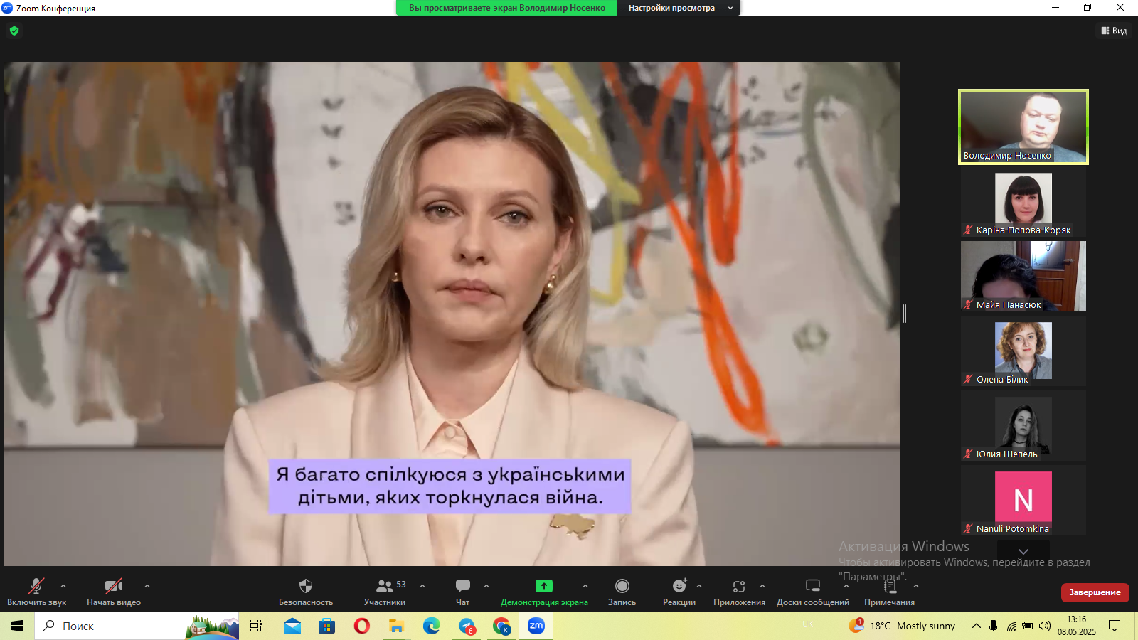Expand video options arrow beside Начать видео

pyautogui.click(x=147, y=586)
